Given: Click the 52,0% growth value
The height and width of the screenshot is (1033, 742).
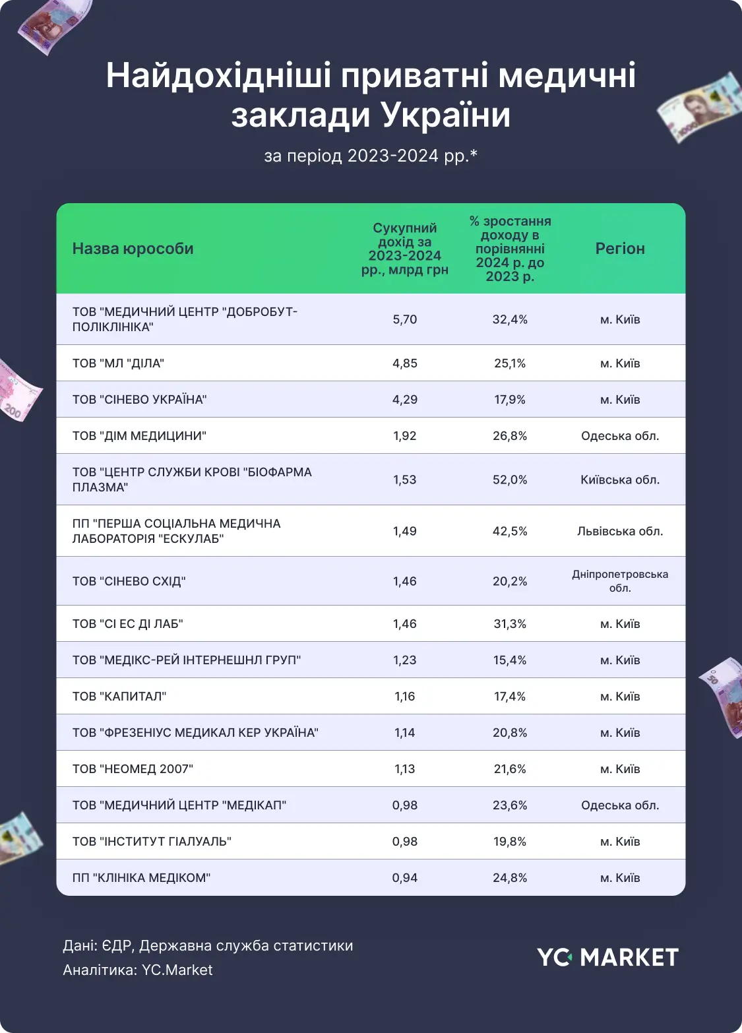Looking at the screenshot, I should [x=510, y=480].
